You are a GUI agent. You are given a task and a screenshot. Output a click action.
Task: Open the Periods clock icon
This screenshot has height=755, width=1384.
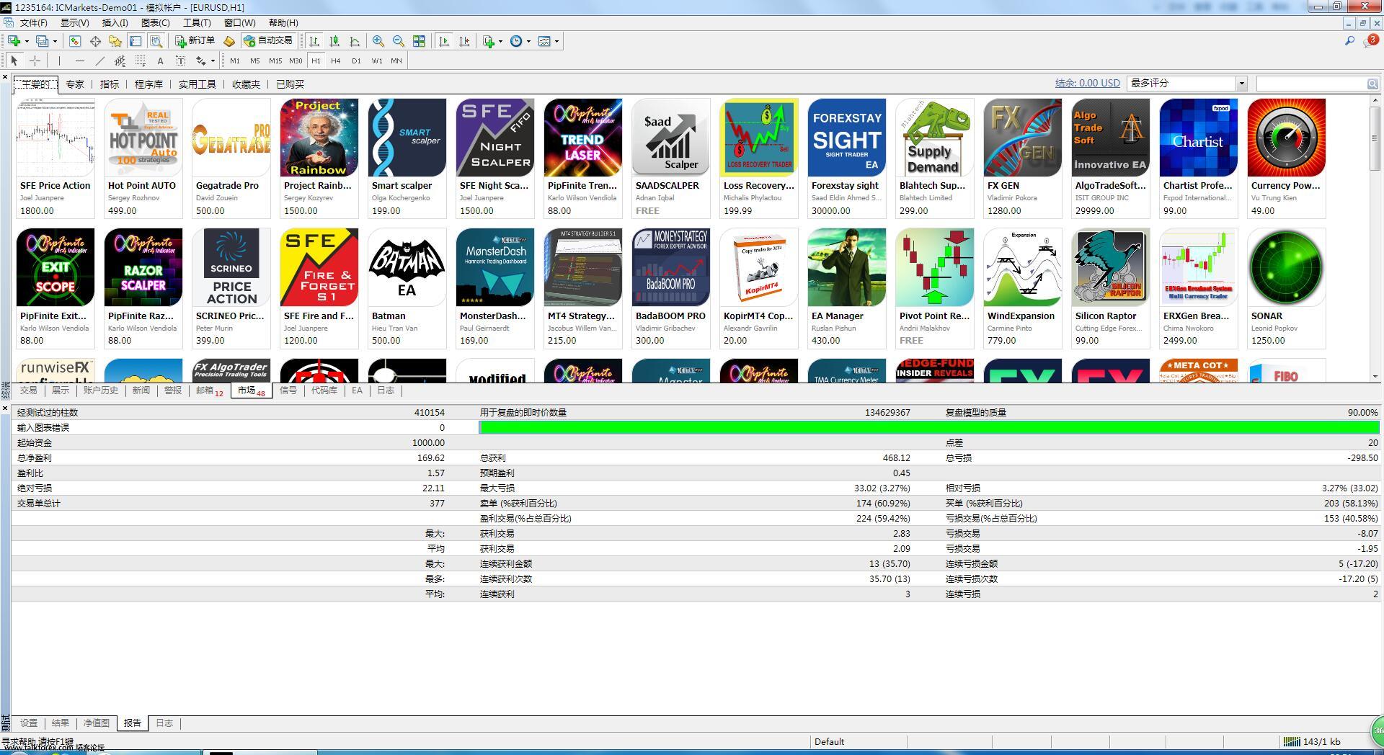point(516,41)
